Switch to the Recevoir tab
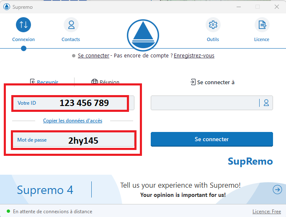The width and height of the screenshot is (286, 217). 44,82
